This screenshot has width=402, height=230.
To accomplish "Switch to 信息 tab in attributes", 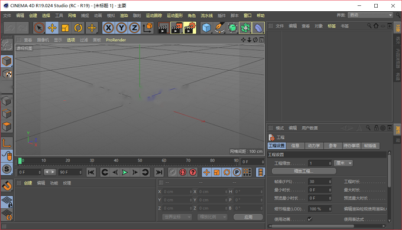I will [295, 146].
